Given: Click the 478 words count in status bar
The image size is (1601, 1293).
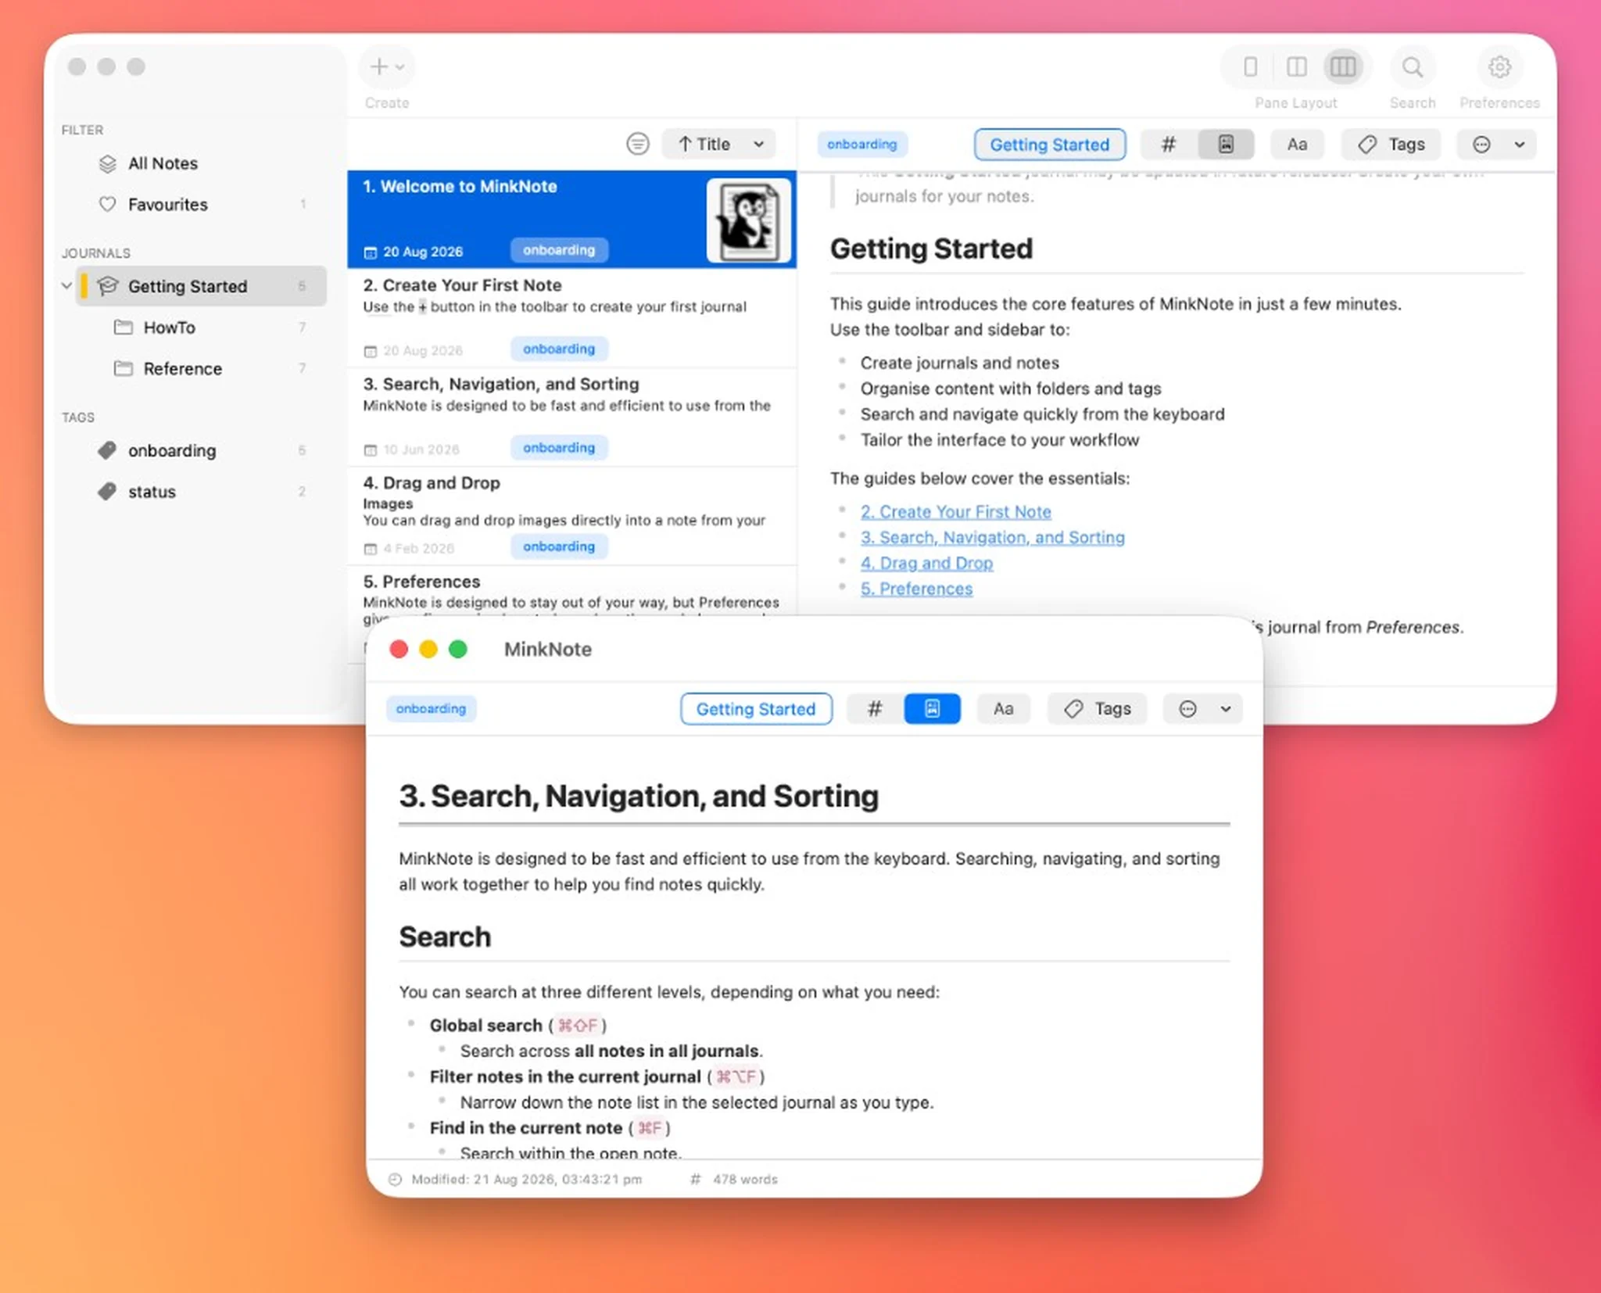Looking at the screenshot, I should (745, 1179).
